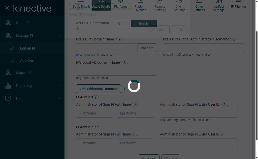
Task: Open info icon for FI's Local AD Domain Name
Action: click(x=124, y=62)
